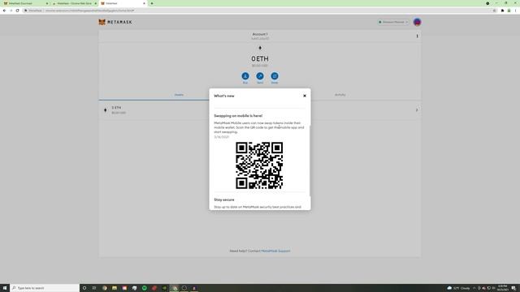Open Chrome three-dot menu
Image resolution: width=520 pixels, height=292 pixels.
(516, 11)
